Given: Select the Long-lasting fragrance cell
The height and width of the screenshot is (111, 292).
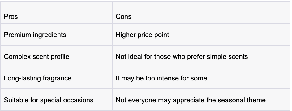Looking at the screenshot, I should (x=56, y=78).
